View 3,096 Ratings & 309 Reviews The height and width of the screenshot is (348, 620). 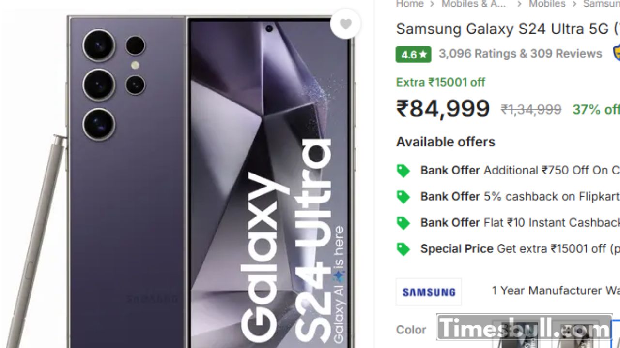pos(520,54)
